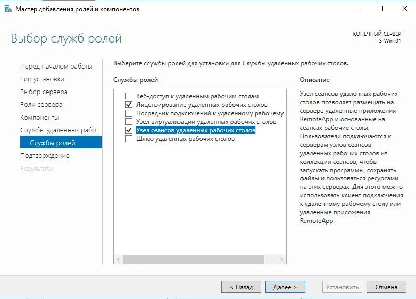Uncheck Лицензирование удаленных рабочих столов
This screenshot has height=299, width=416.
[128, 105]
